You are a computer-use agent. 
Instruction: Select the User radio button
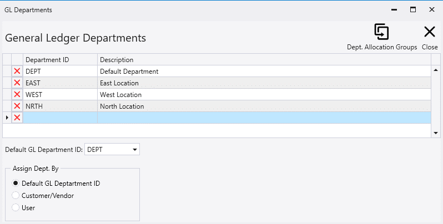point(16,207)
